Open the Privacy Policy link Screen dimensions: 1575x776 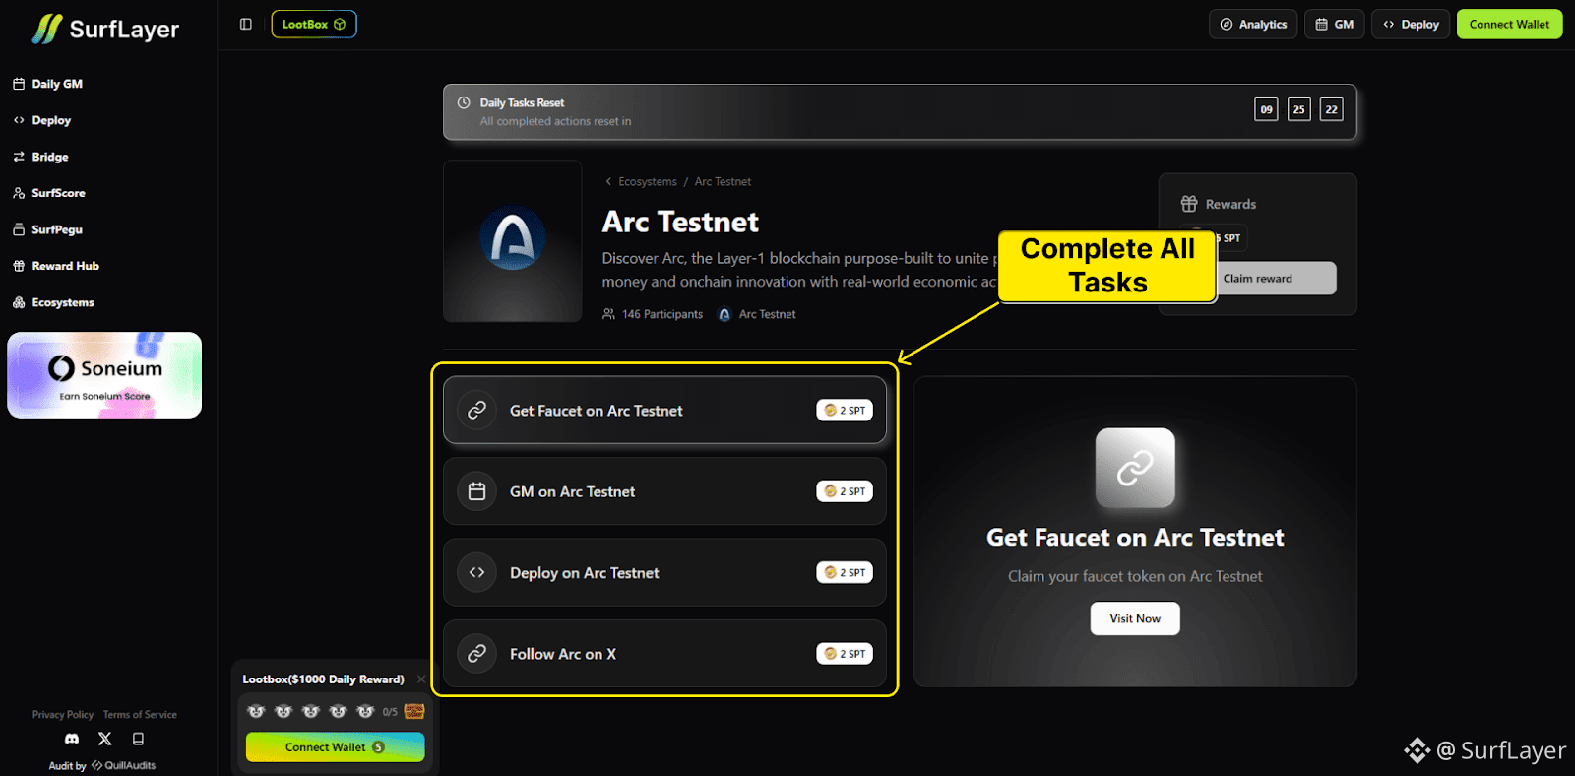(63, 715)
